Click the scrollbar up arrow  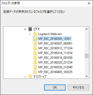click(87, 29)
